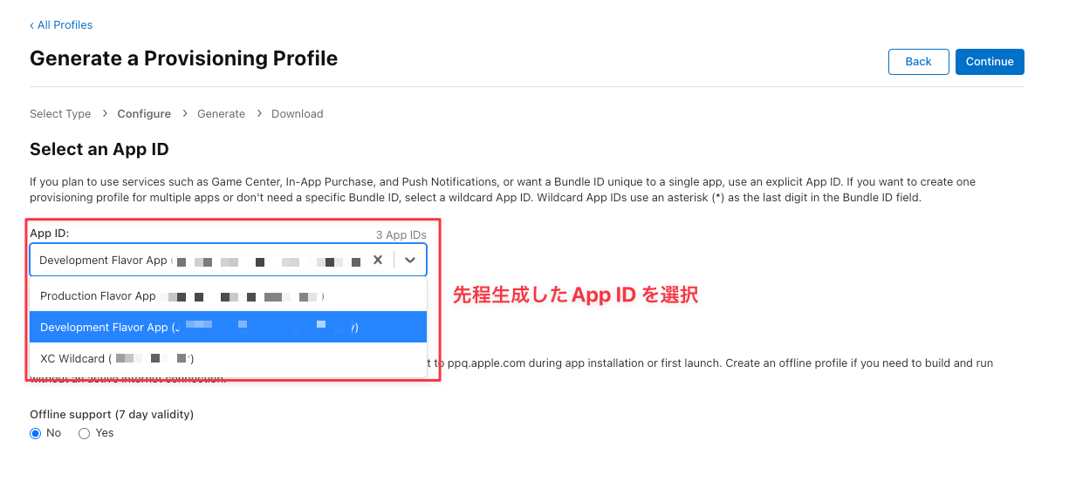
Task: Click the 3 App IDs count text
Action: pos(401,235)
